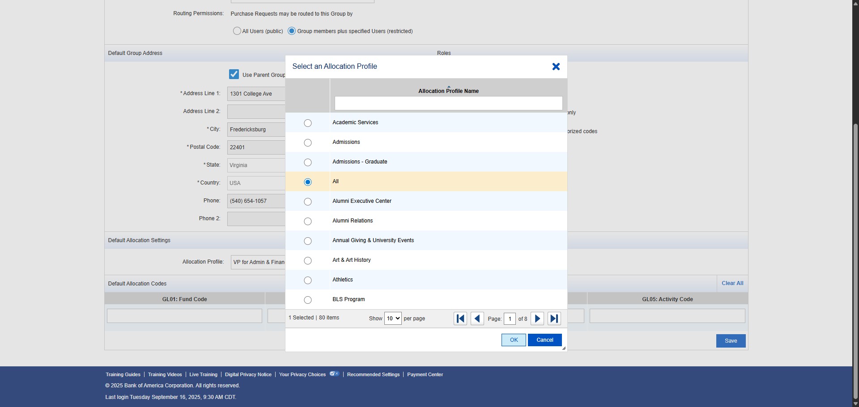859x407 pixels.
Task: Select All Users (public) routing option
Action: pyautogui.click(x=237, y=31)
